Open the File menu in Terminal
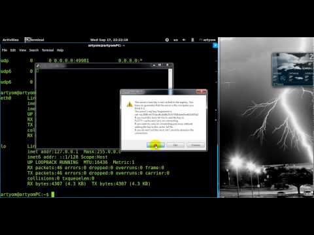This screenshot has width=314, height=235. [5, 50]
